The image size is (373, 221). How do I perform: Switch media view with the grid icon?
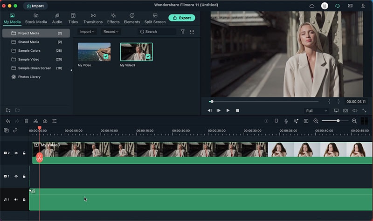[x=192, y=32]
